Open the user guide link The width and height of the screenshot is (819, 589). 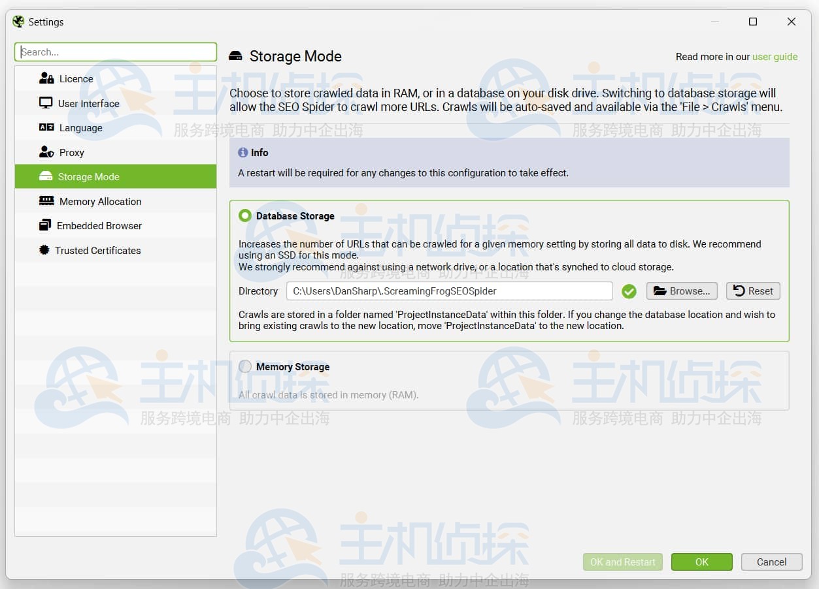[x=775, y=57]
